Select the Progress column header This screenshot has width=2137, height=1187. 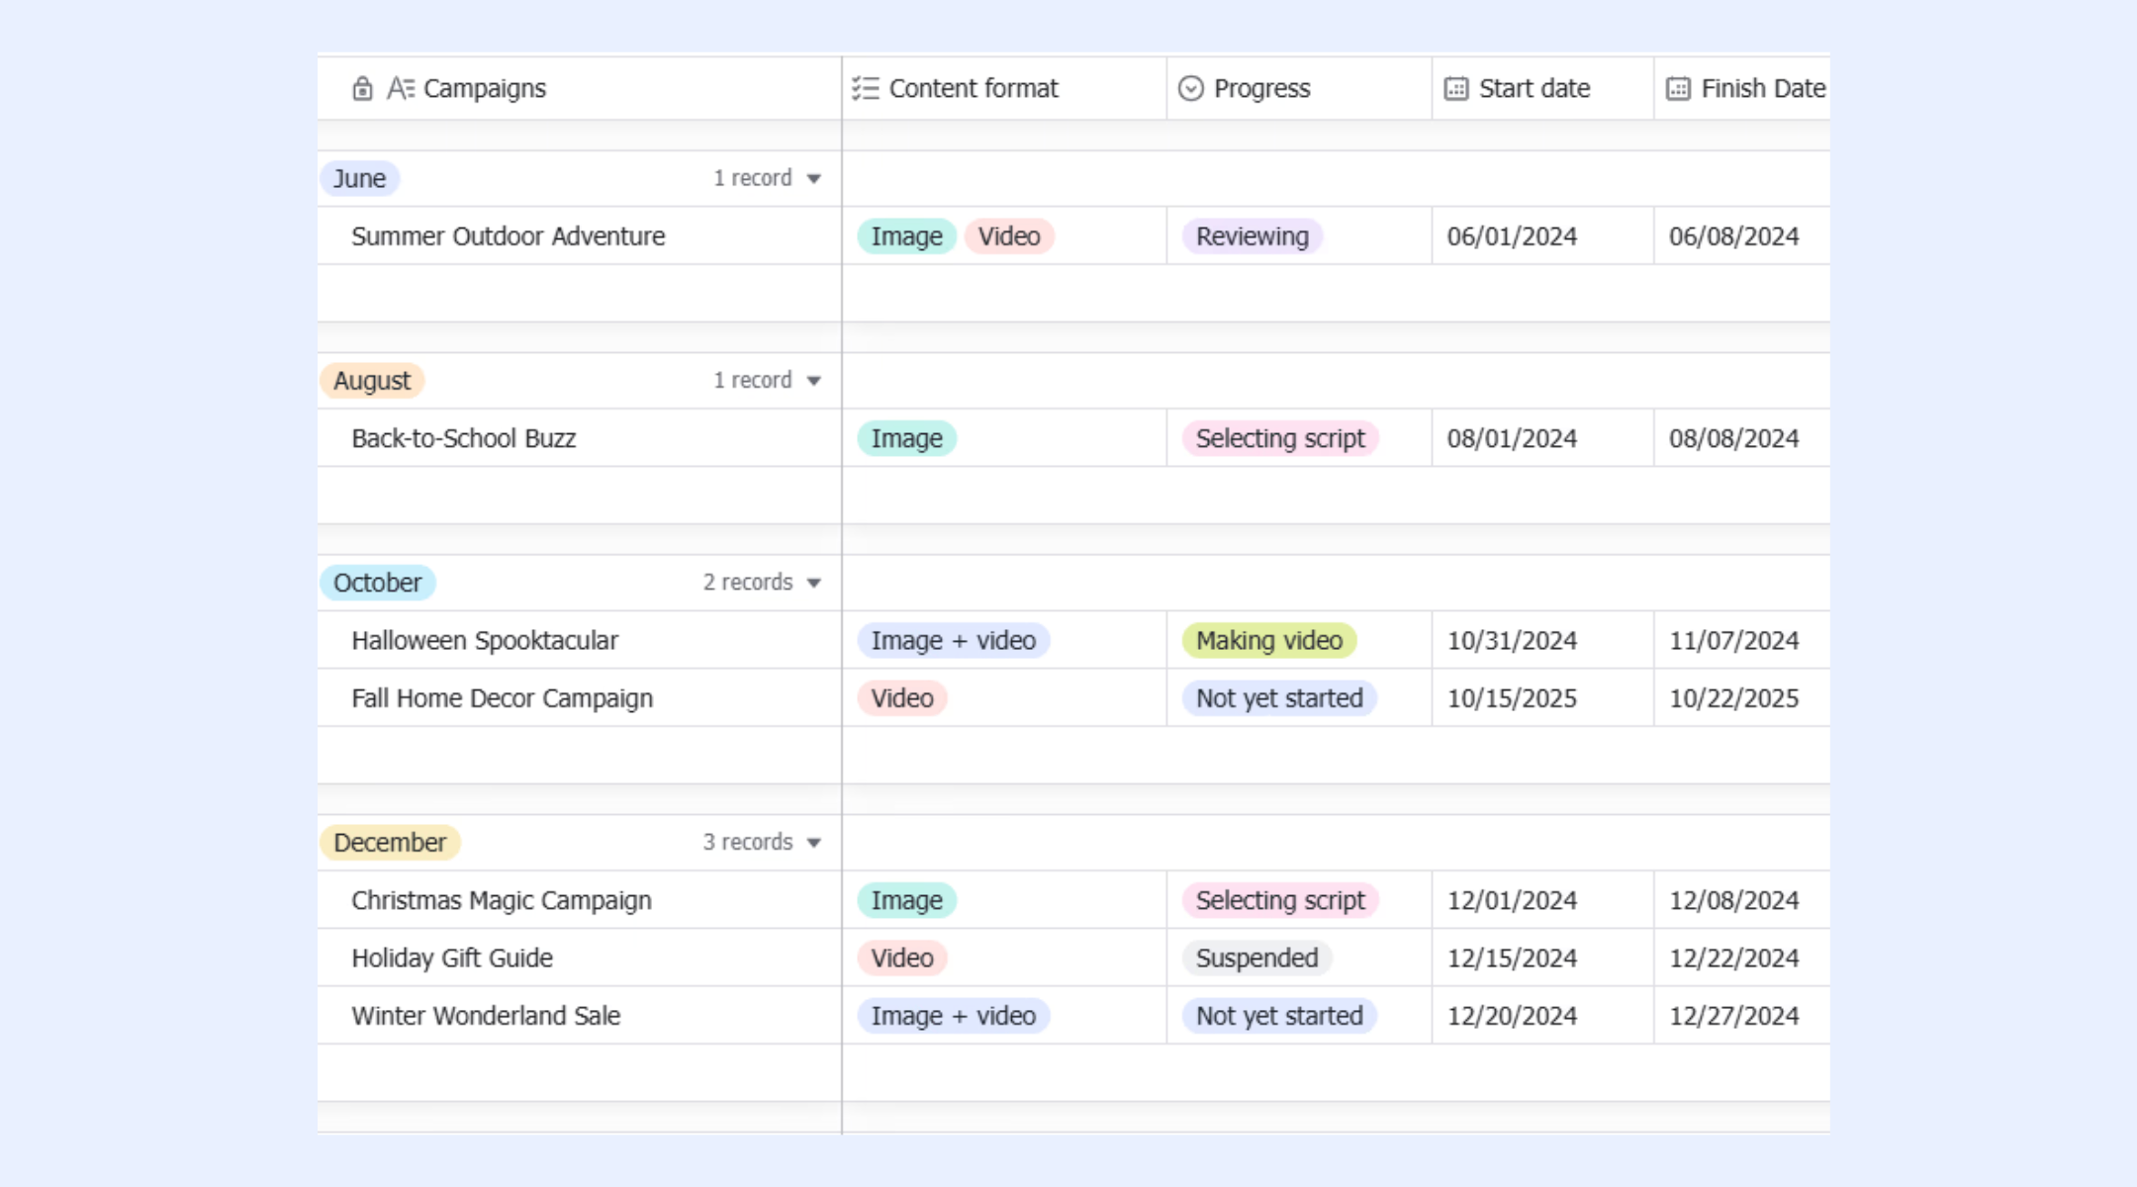[x=1299, y=89]
